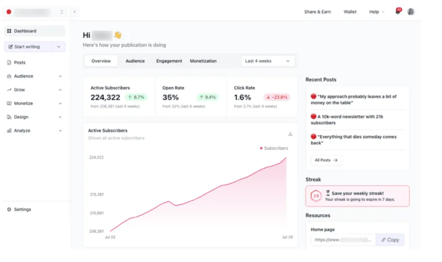The width and height of the screenshot is (442, 262).
Task: Click the All Posts button
Action: click(x=326, y=160)
